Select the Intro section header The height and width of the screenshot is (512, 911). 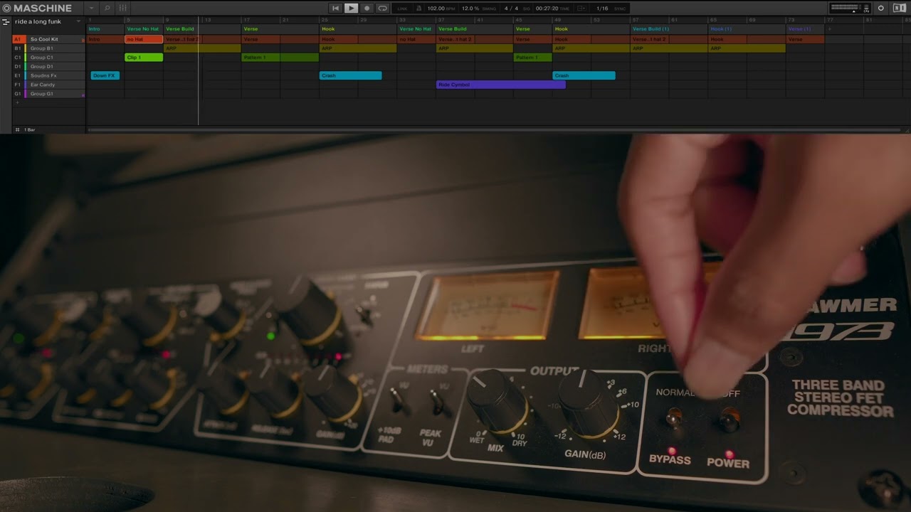click(105, 29)
